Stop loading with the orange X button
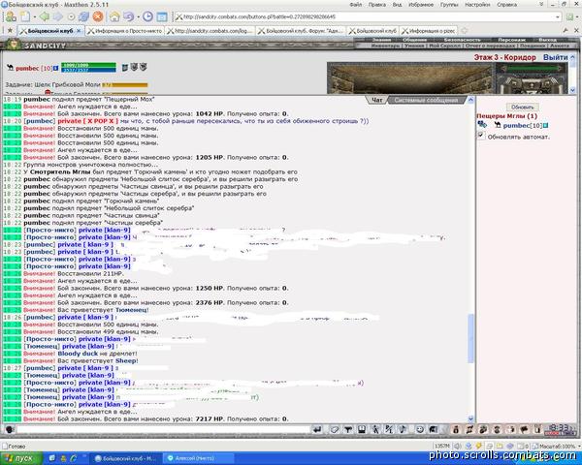This screenshot has width=582, height=465. (98, 16)
